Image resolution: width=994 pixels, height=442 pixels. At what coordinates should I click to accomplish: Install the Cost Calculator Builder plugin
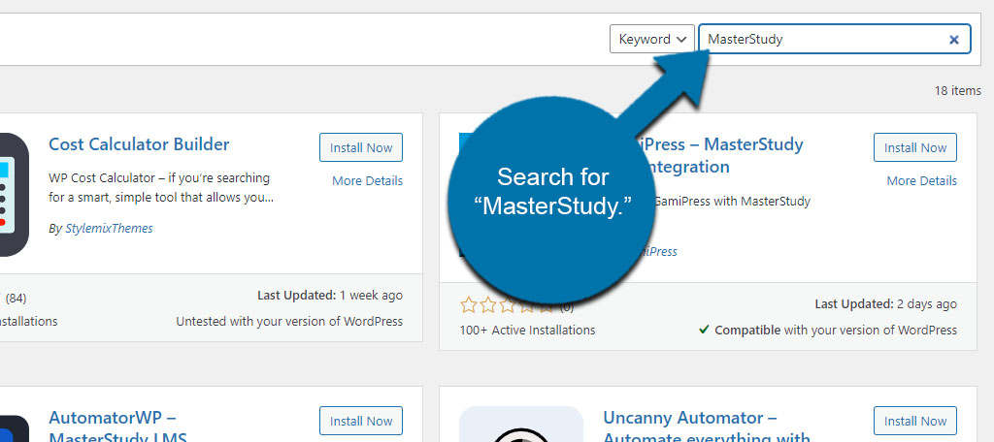[x=361, y=147]
